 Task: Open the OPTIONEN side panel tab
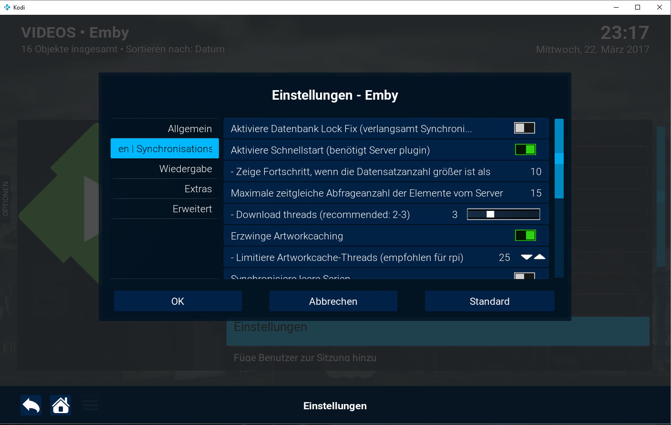coord(5,199)
